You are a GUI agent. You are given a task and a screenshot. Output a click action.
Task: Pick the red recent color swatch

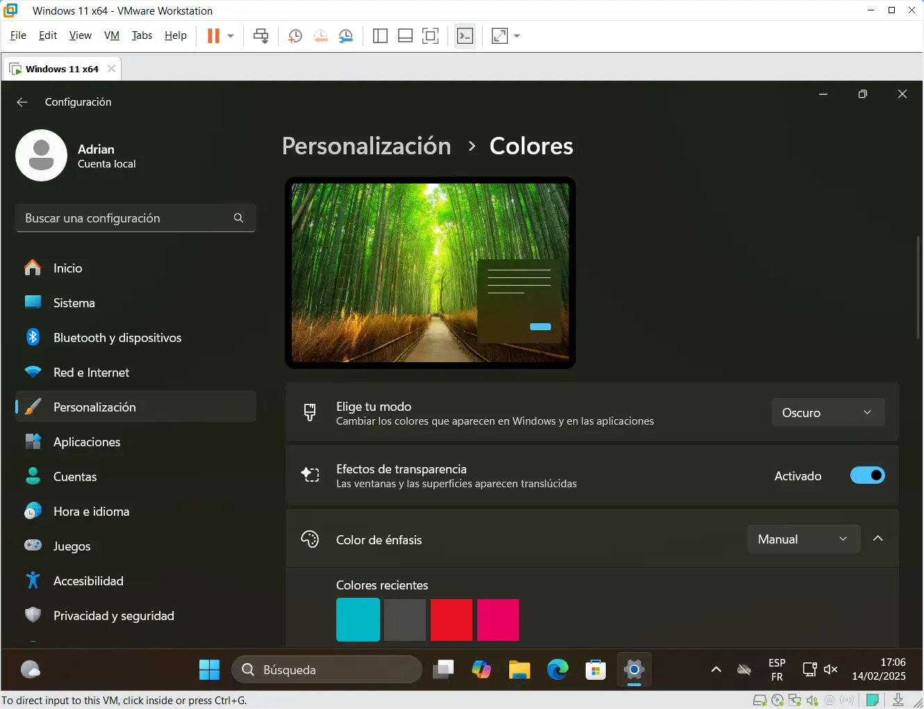452,619
